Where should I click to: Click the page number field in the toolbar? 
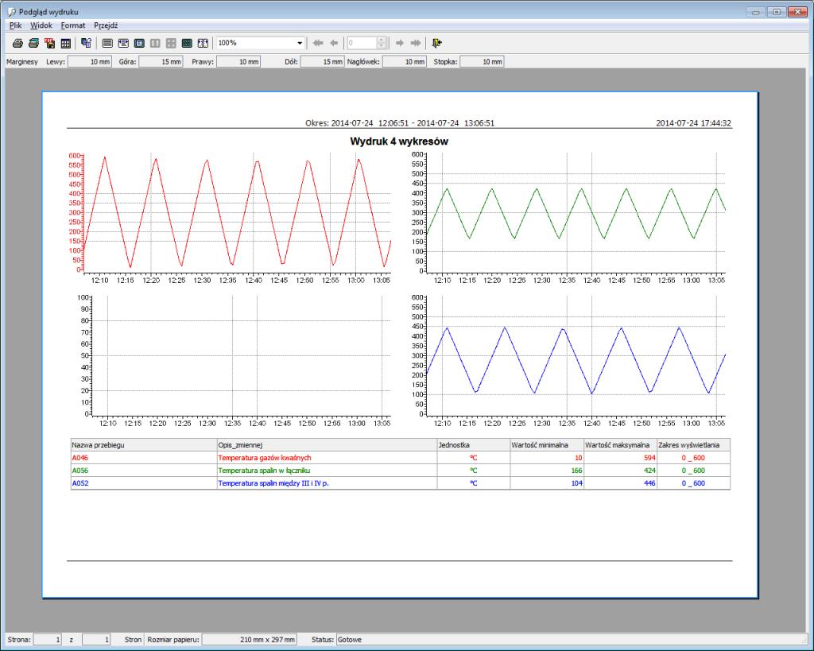[x=362, y=43]
